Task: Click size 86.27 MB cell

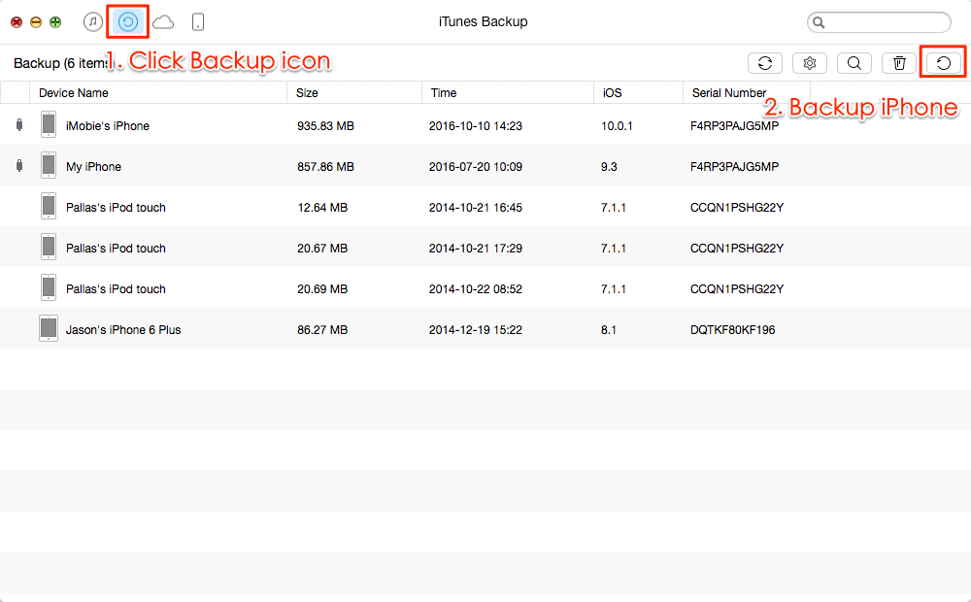Action: coord(322,330)
